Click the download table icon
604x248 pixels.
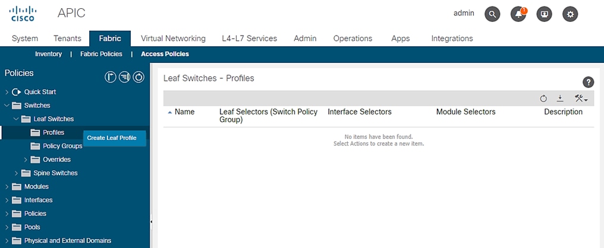[559, 98]
